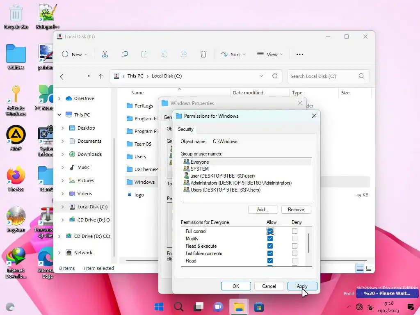Open Task View on taskbar

coord(199,307)
